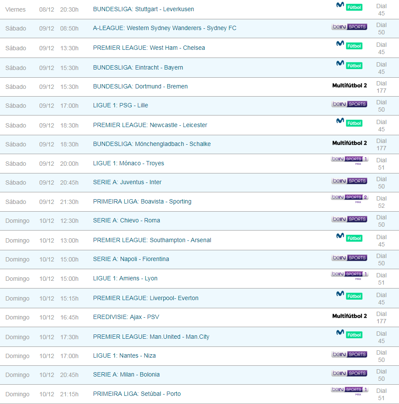This screenshot has height=404, width=399.
Task: Click beIN Sports 2 Max logo for Boavista - Sporting
Action: tap(349, 198)
